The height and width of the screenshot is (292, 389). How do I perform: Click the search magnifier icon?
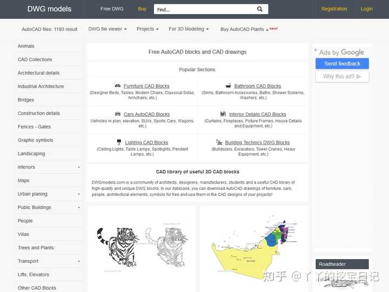[x=259, y=9]
